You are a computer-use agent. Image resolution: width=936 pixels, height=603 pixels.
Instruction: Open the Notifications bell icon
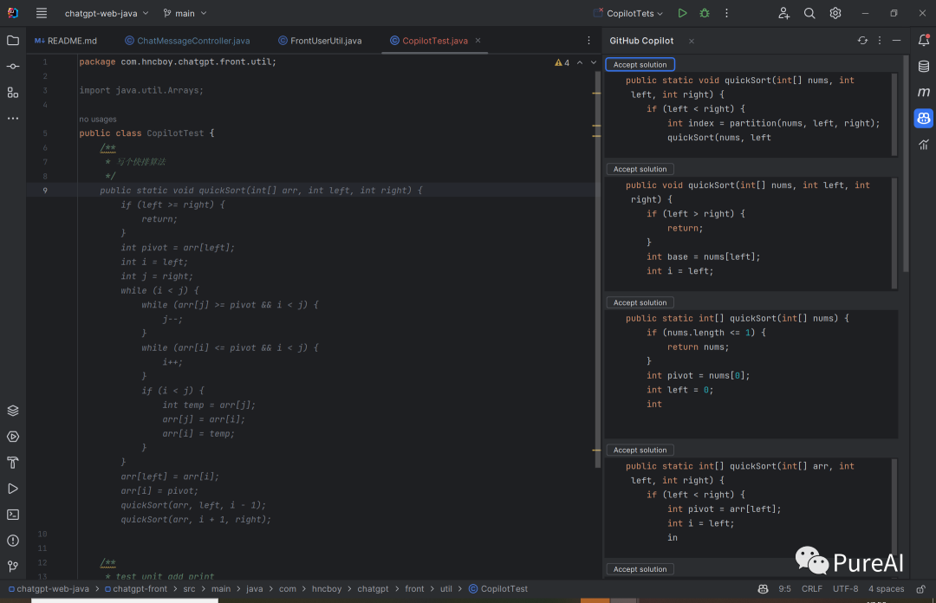924,40
